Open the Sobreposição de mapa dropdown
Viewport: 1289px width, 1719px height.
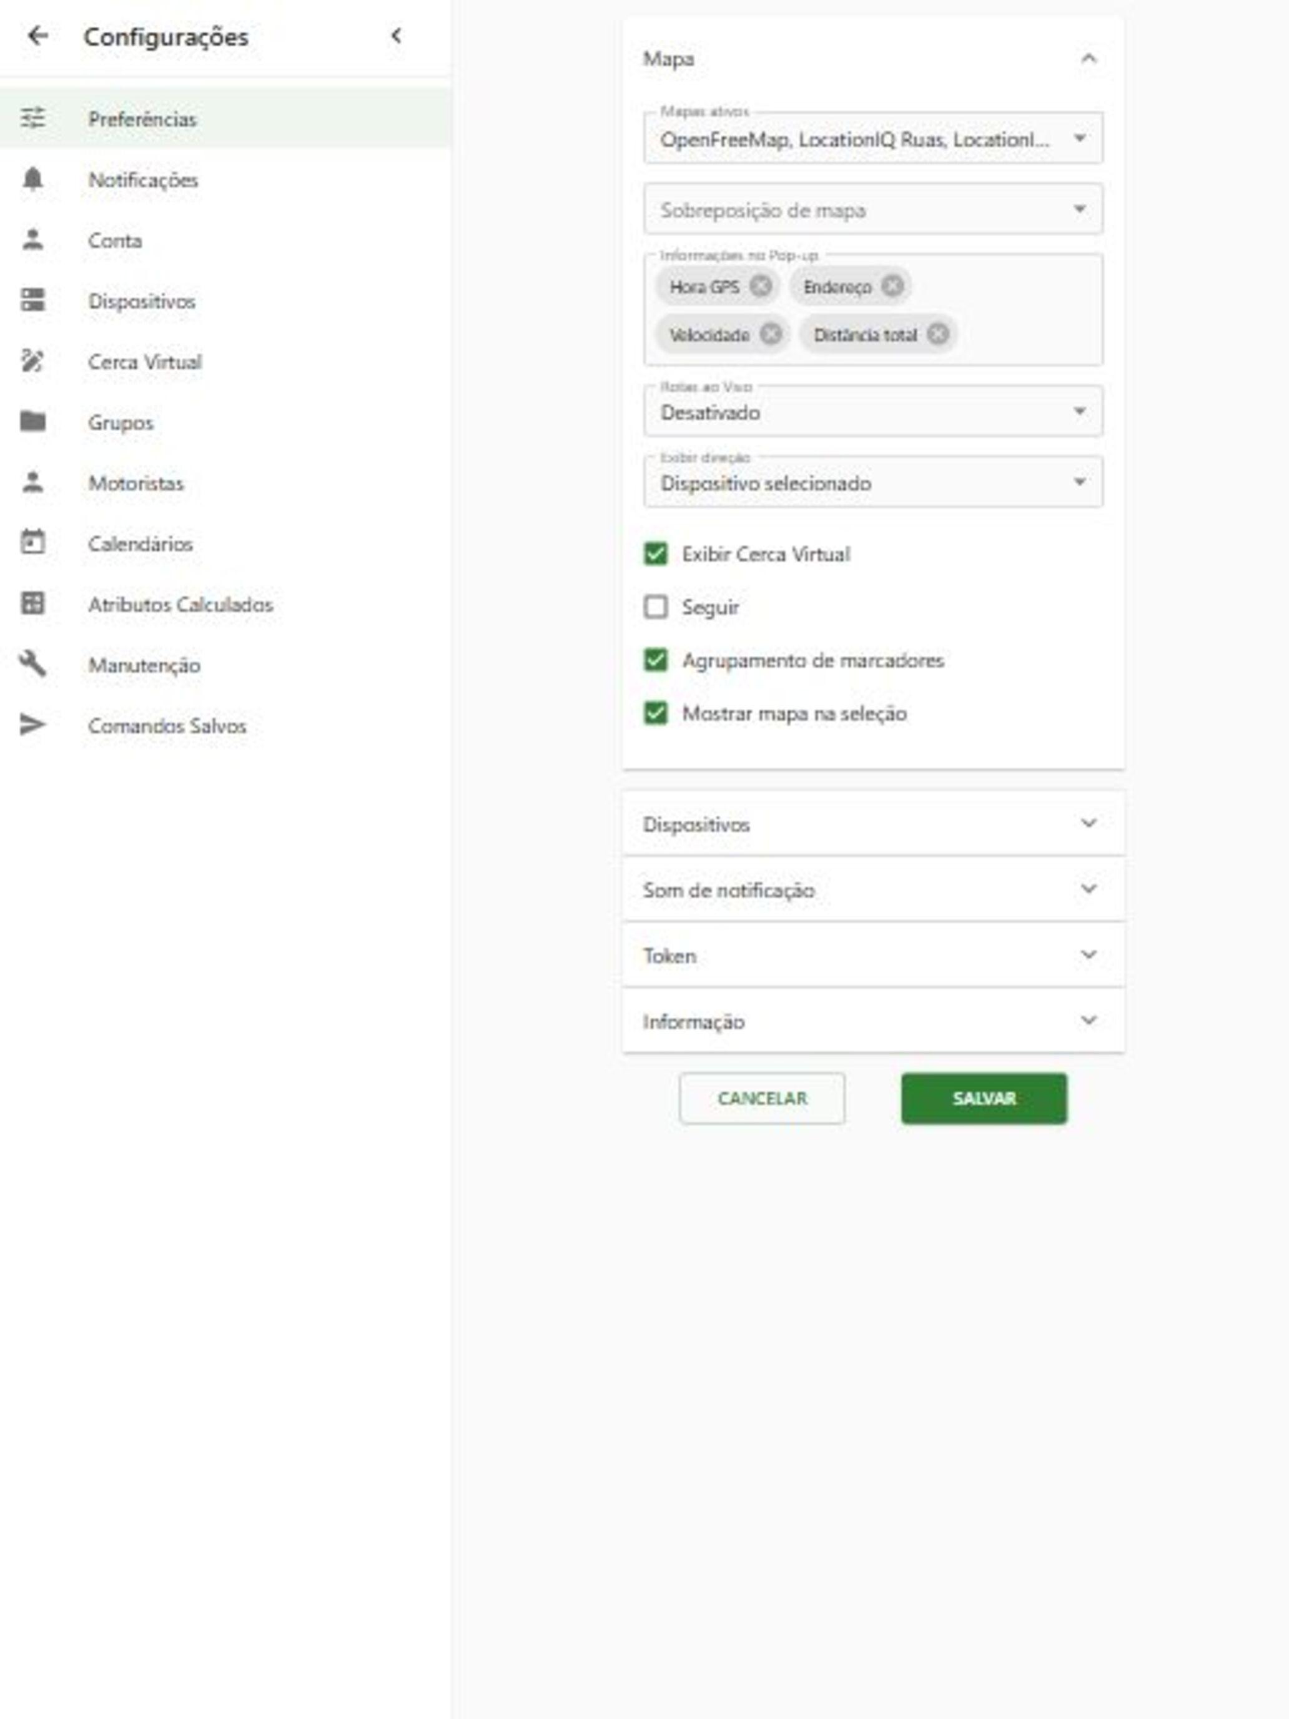click(x=872, y=209)
